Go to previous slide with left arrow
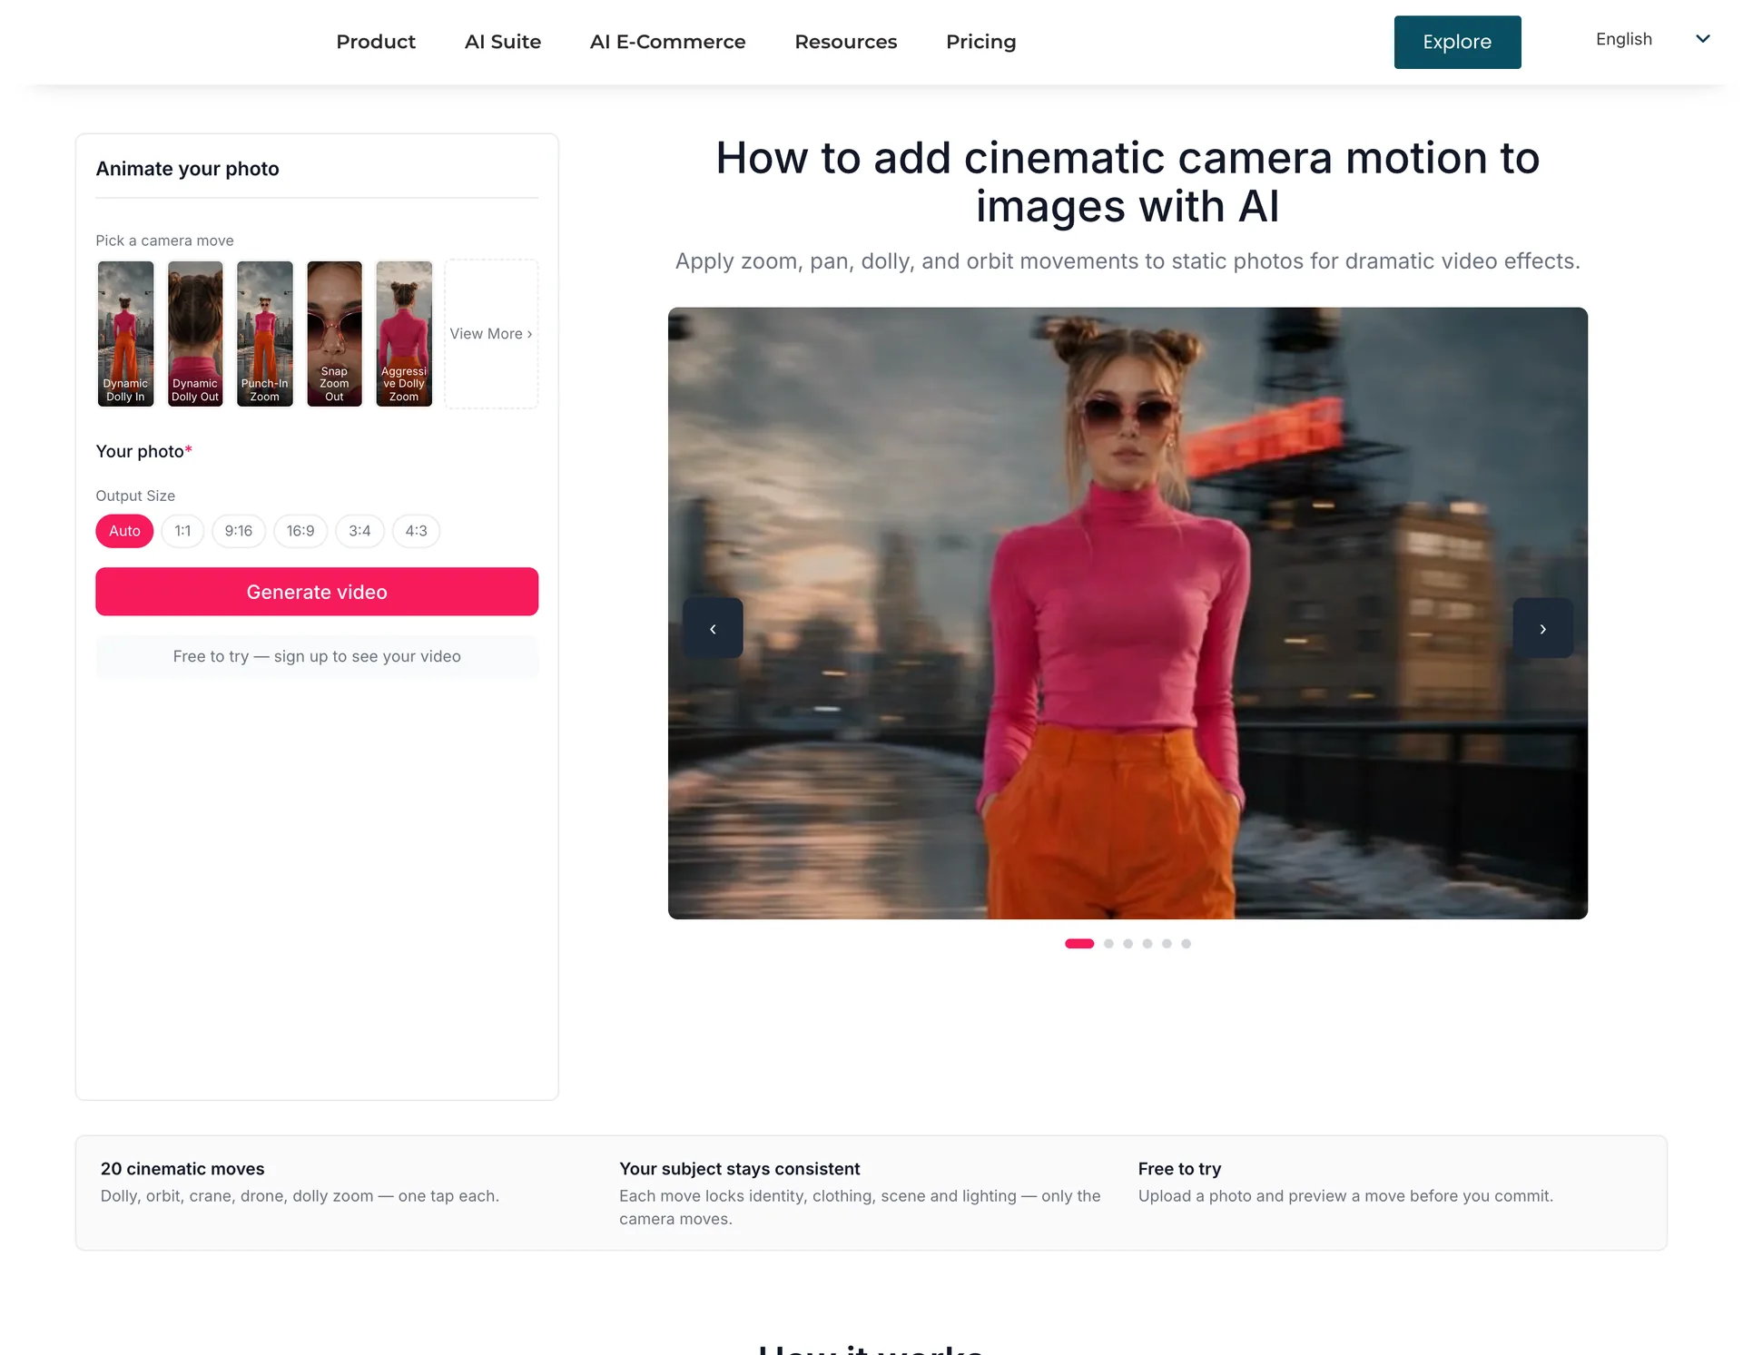This screenshot has width=1743, height=1355. point(713,628)
